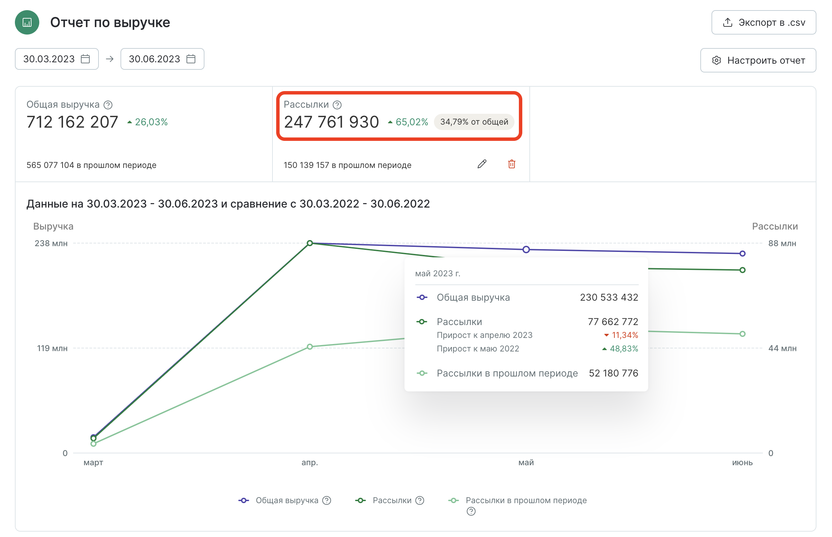
Task: Click the gear icon in Настроить отчет
Action: [716, 60]
